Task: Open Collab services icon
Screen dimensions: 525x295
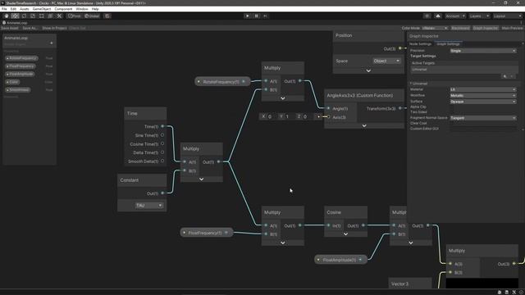Action: [x=427, y=16]
